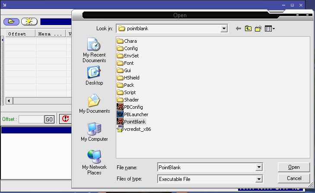
Task: Minimize the background application window
Action: [x=283, y=5]
